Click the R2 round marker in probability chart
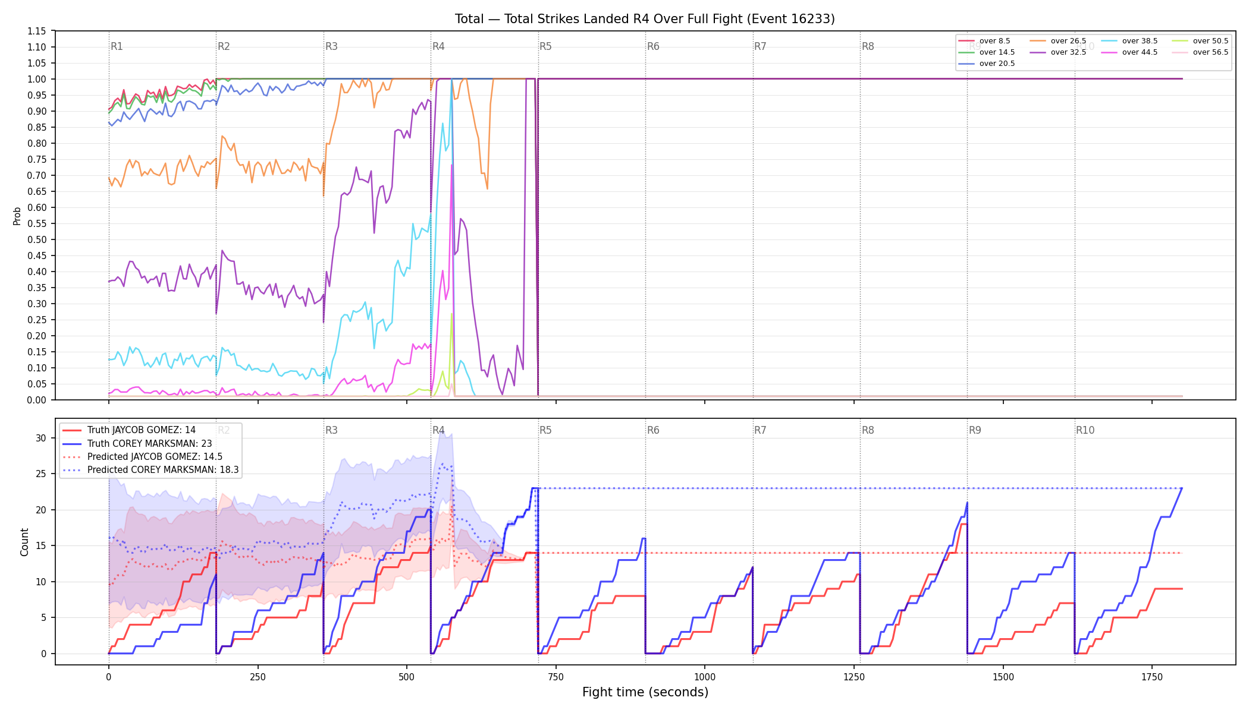Image resolution: width=1249 pixels, height=713 pixels. coord(224,46)
